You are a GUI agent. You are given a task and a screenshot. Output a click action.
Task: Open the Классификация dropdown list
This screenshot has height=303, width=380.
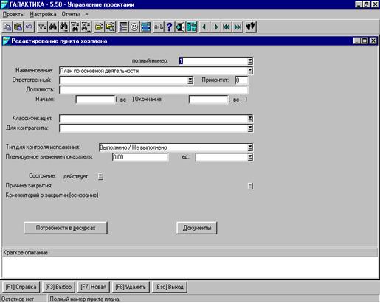(x=250, y=119)
